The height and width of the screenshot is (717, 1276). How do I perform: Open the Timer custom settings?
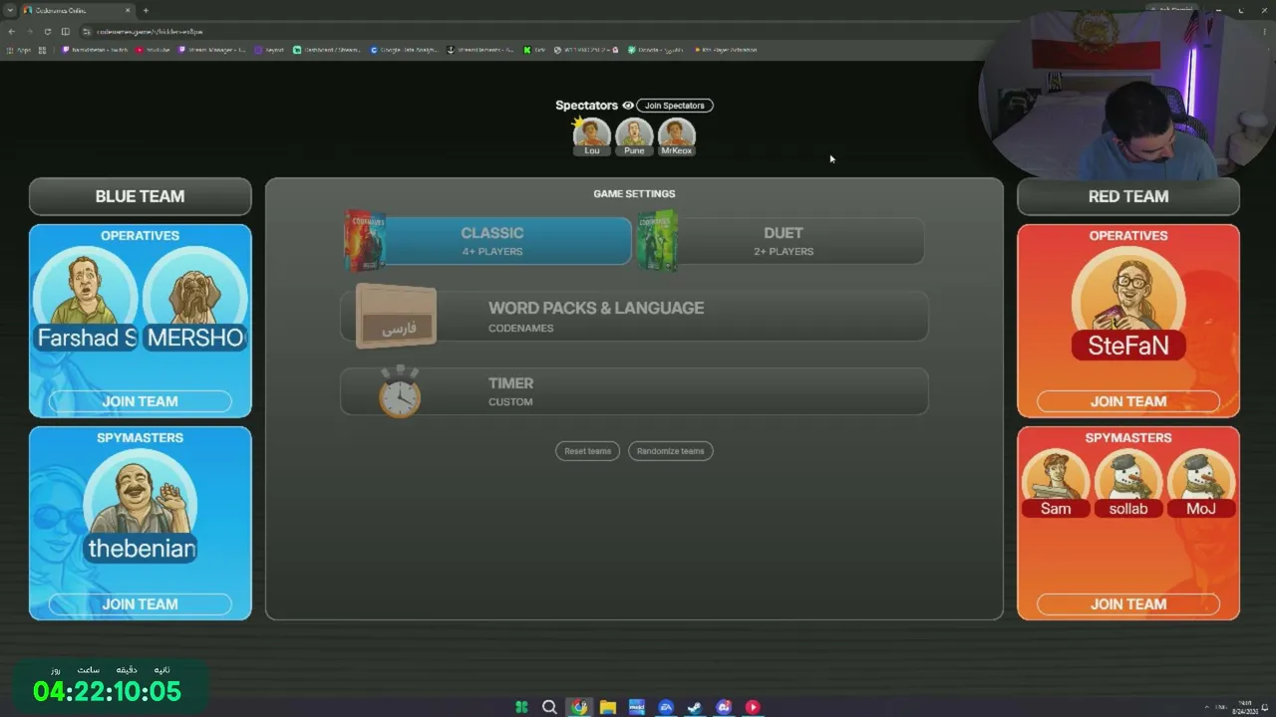click(634, 391)
